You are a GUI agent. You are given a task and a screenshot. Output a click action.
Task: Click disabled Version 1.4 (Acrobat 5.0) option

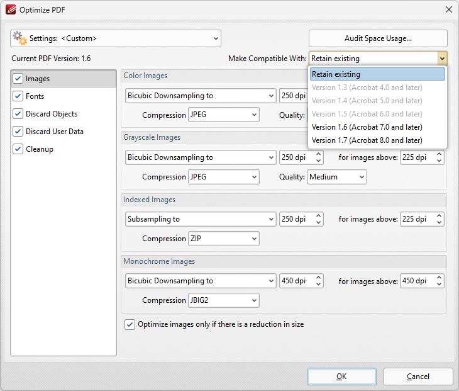tap(377, 101)
